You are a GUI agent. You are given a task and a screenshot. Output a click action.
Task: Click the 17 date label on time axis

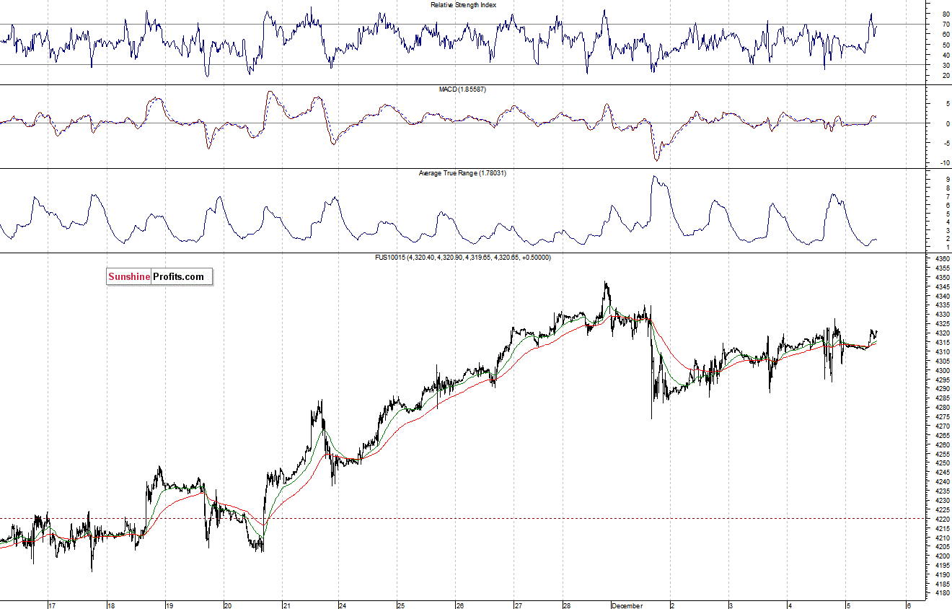pyautogui.click(x=51, y=606)
